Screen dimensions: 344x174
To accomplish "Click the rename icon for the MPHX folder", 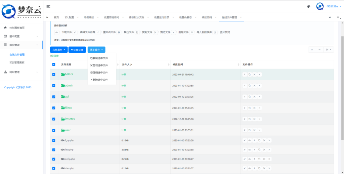I will 245,74.
